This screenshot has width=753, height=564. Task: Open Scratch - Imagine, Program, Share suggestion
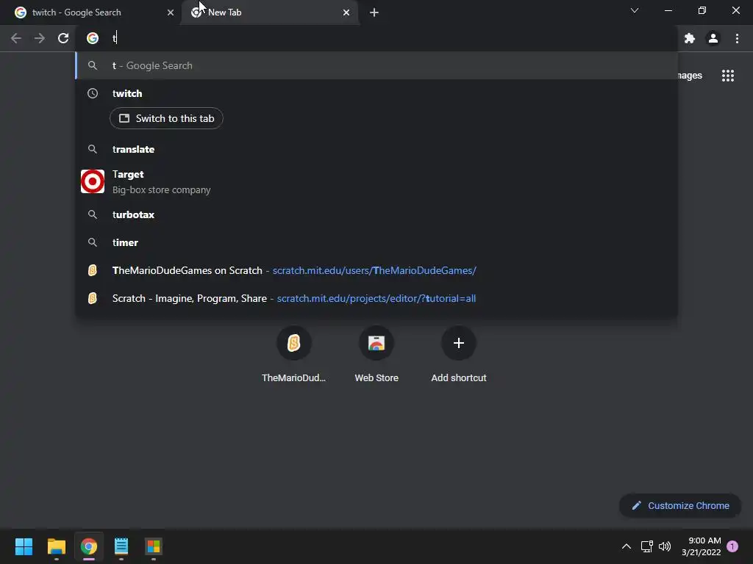point(376,298)
